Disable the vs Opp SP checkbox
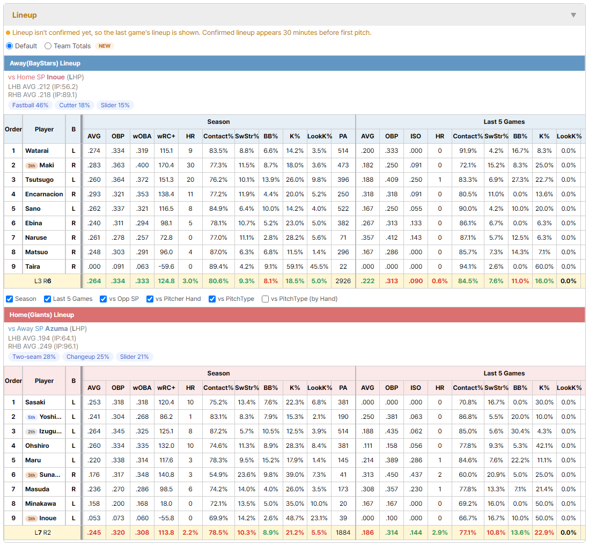 pyautogui.click(x=104, y=299)
